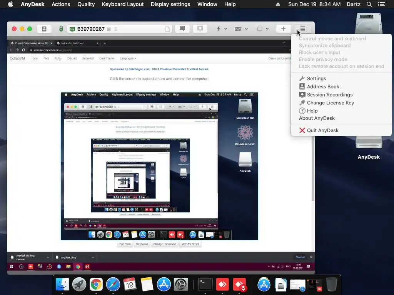Image resolution: width=394 pixels, height=295 pixels.
Task: Open Notes app in the Dock
Action: coord(147,285)
